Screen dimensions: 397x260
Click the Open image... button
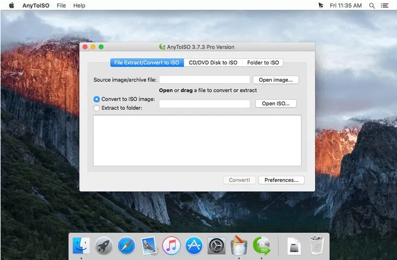coord(275,80)
